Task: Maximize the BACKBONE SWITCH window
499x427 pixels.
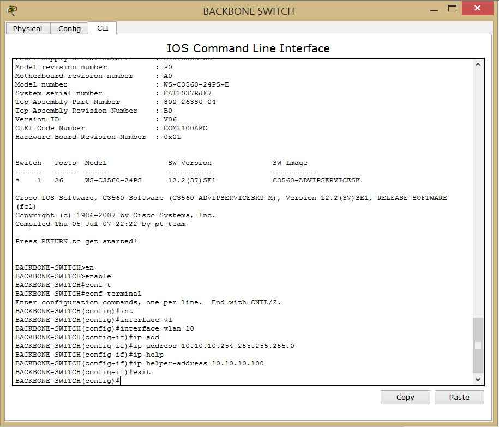Action: (x=452, y=9)
